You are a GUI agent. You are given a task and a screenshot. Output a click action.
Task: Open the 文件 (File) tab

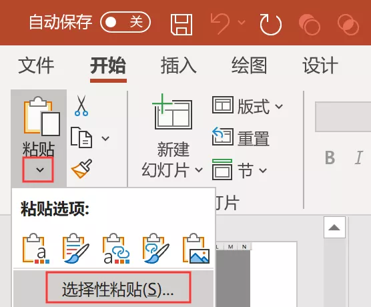click(36, 65)
